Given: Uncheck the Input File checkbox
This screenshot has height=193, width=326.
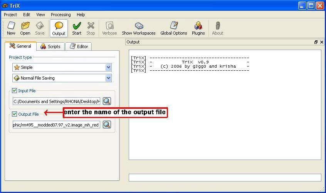Looking at the screenshot, I should click(x=14, y=91).
